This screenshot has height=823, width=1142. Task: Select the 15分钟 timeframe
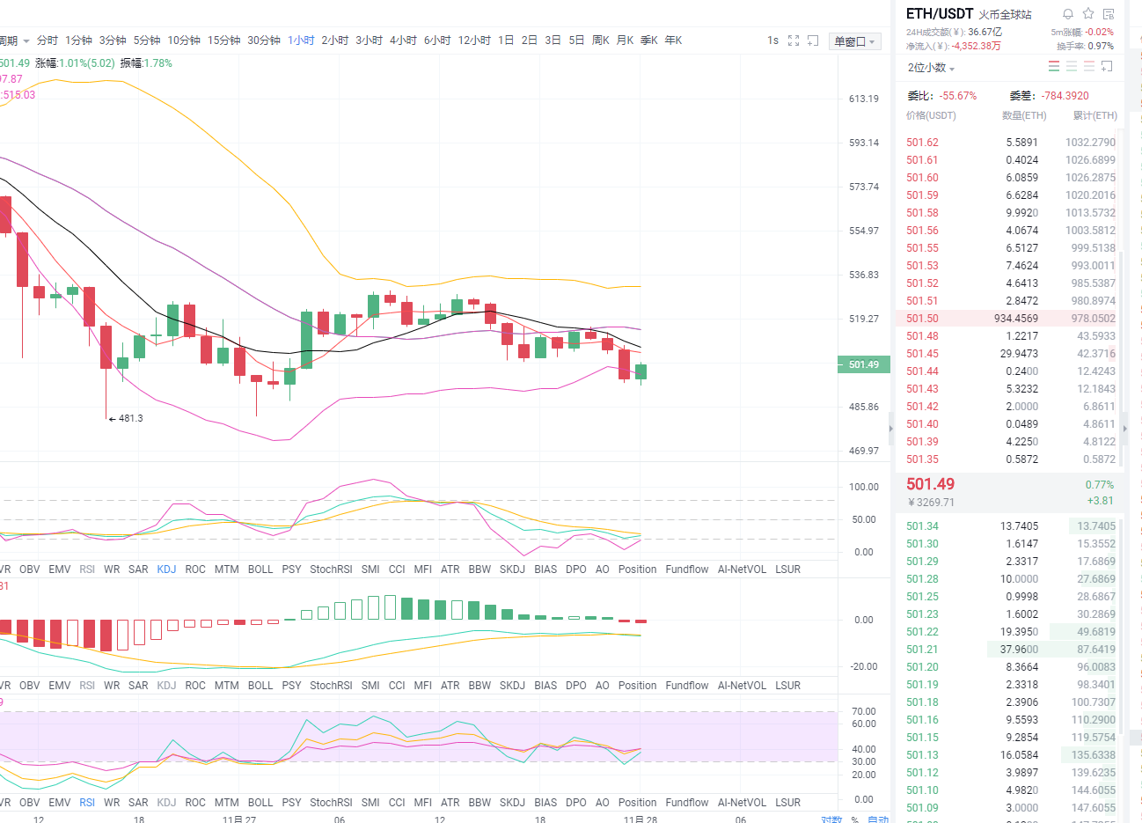pos(223,40)
